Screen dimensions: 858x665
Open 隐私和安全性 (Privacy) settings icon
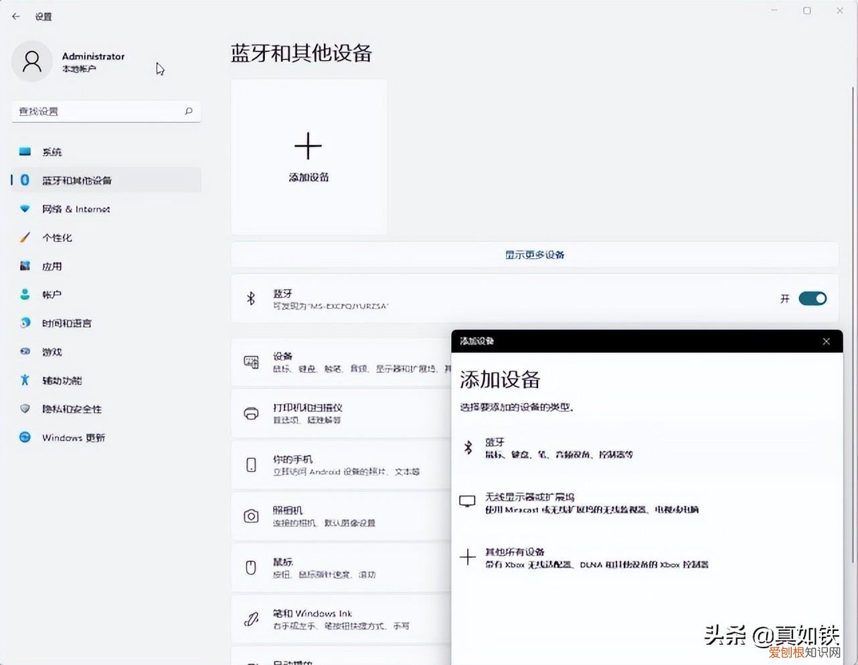25,409
